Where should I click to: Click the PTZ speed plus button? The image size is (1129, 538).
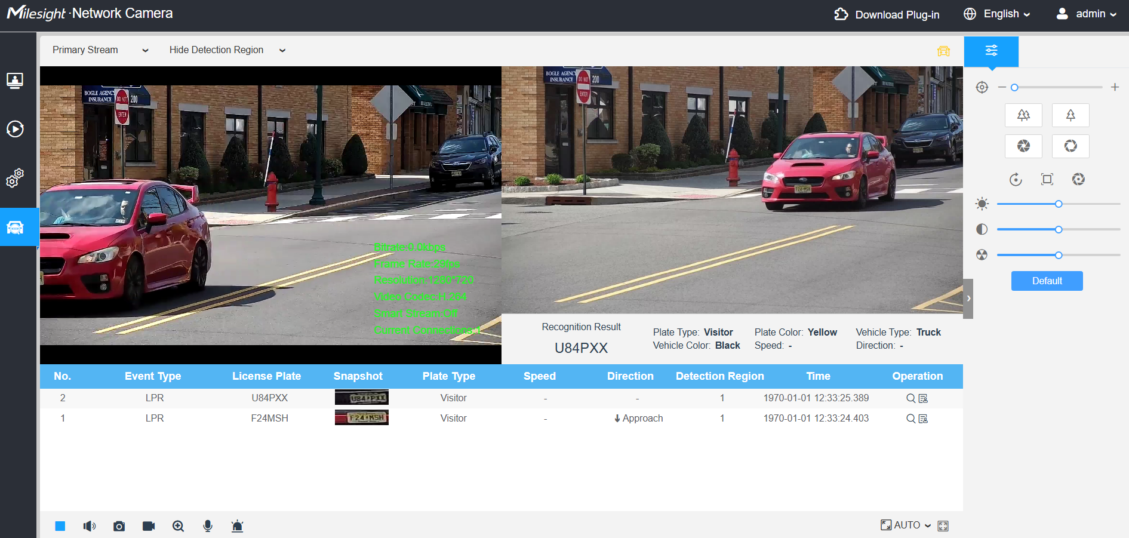click(x=1115, y=87)
